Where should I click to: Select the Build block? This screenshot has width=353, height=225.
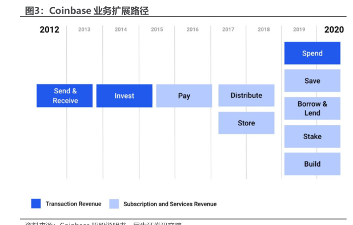[312, 164]
